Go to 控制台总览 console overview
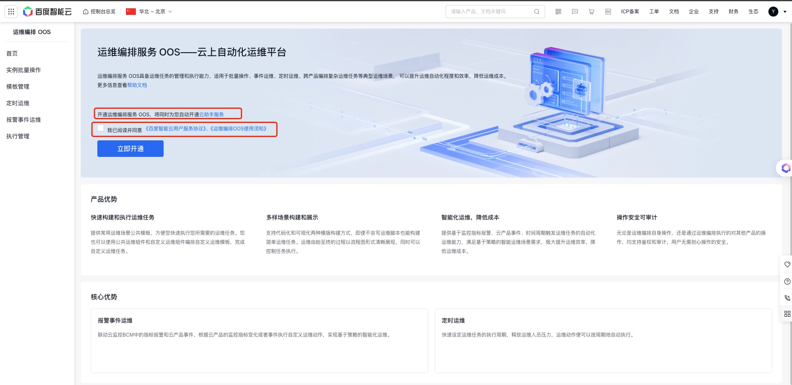 pos(99,12)
